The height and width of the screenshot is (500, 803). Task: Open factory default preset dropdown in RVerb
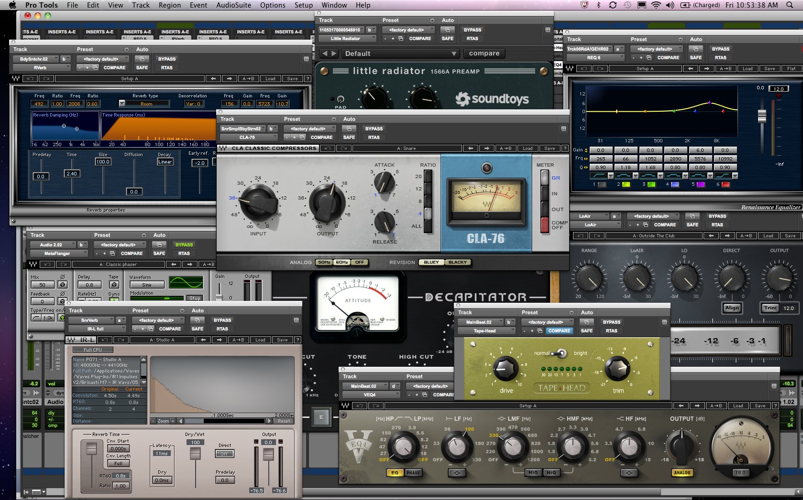coord(103,59)
